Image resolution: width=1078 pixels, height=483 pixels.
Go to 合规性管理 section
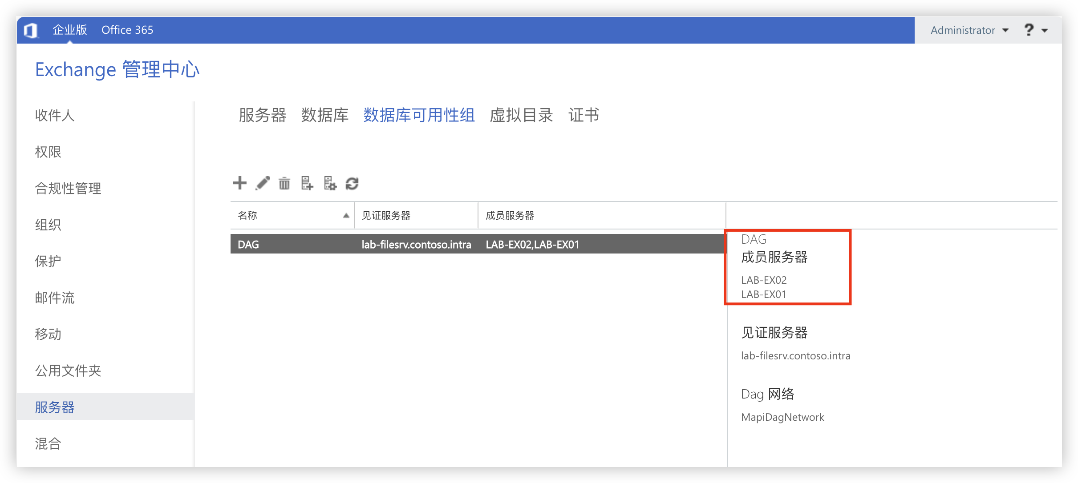[68, 188]
